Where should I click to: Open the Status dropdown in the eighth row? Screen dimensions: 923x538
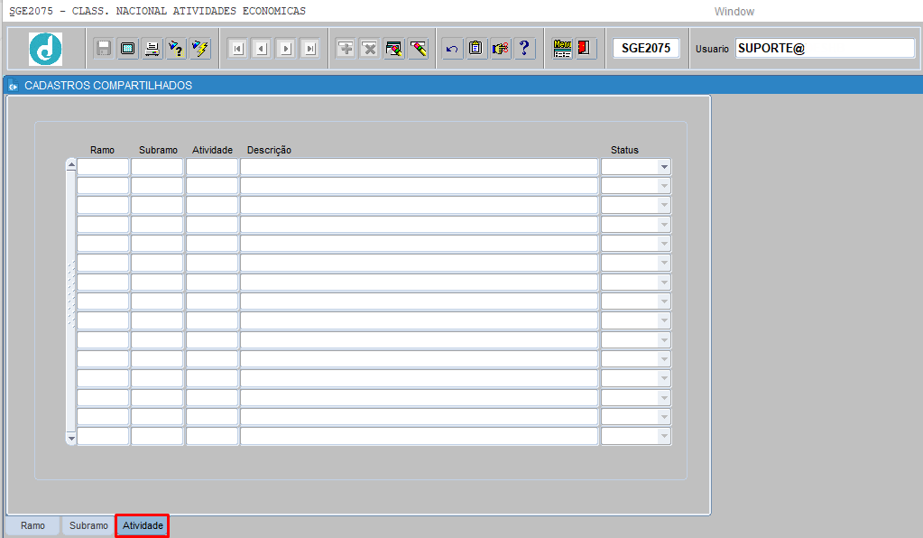pyautogui.click(x=664, y=301)
